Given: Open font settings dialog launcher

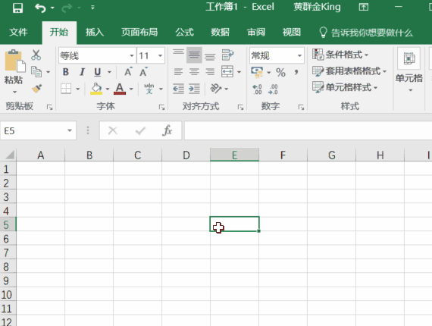Looking at the screenshot, I should 161,107.
